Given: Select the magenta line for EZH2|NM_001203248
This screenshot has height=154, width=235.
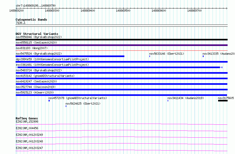Looking at the screenshot, I should 121,144.
